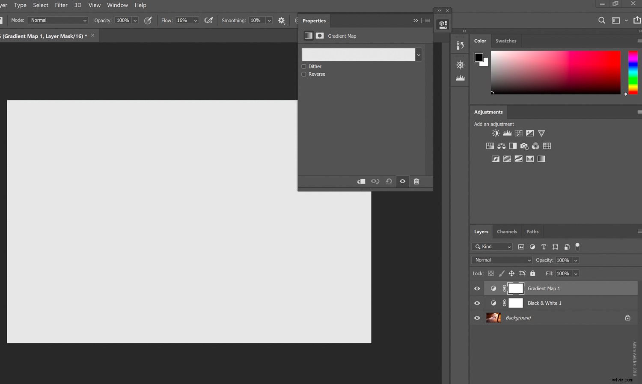Add a Hue/Saturation adjustment layer
This screenshot has height=384, width=642.
click(490, 146)
